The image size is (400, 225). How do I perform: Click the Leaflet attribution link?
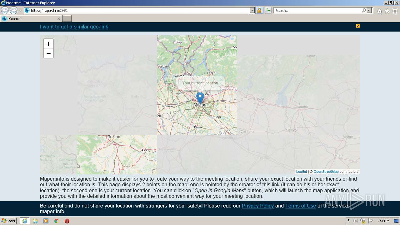click(x=302, y=172)
